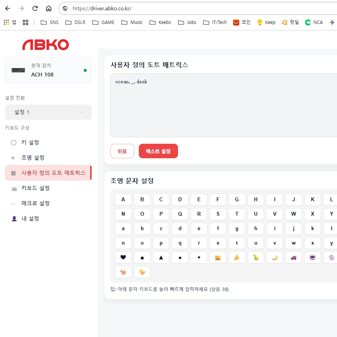Open the Keebs bookmarks folder
Image resolution: width=337 pixels, height=337 pixels.
[x=160, y=22]
